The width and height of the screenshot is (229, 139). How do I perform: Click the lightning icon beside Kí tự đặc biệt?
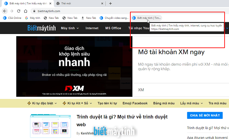point(29,103)
